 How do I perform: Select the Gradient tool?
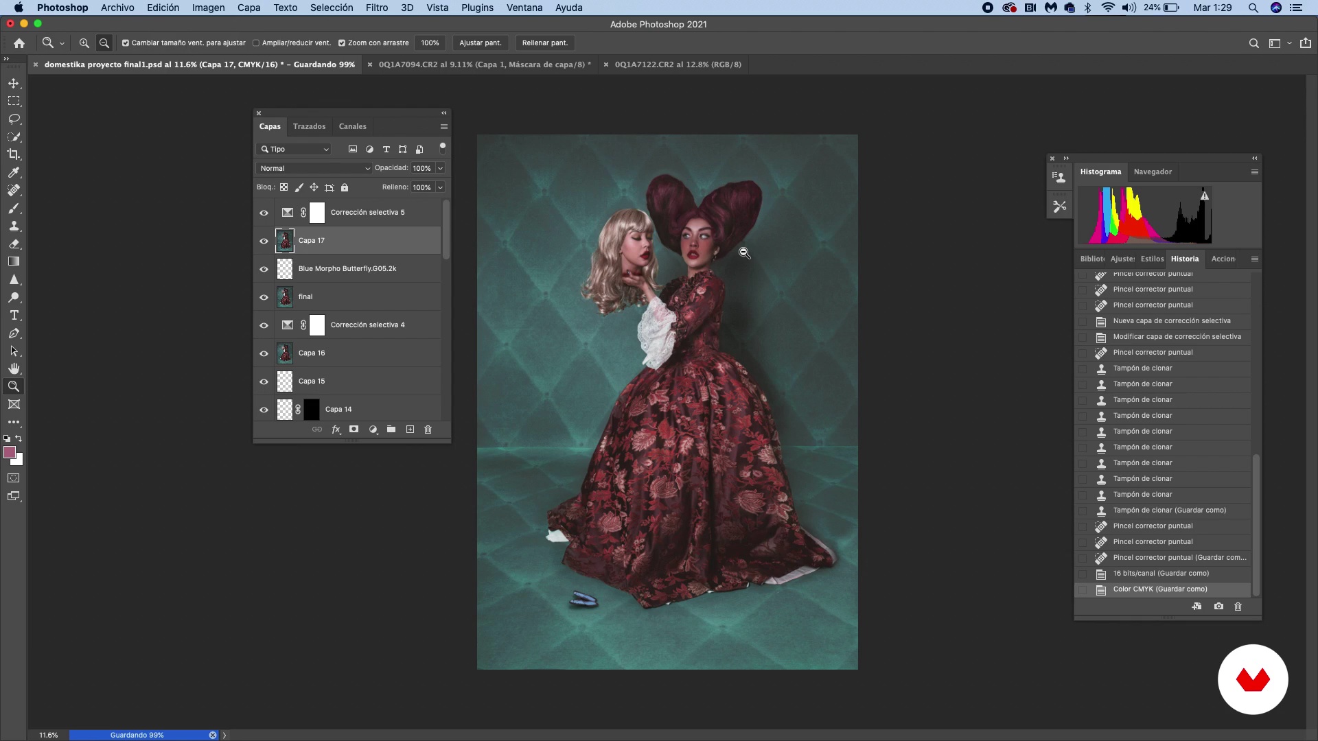pos(14,261)
